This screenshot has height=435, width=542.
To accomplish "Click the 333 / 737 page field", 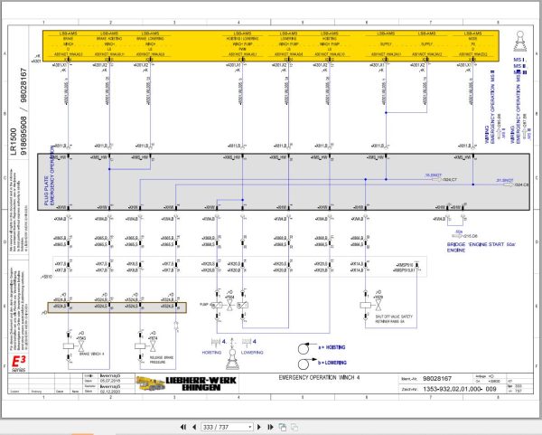I will pos(225,427).
